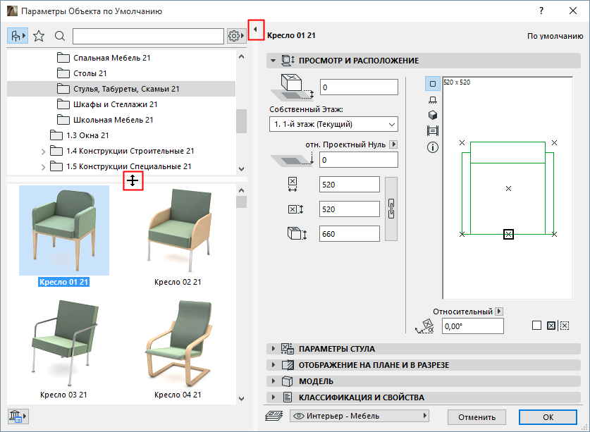Expand the ОТОБРАЖЕНИЕ НА ПЛАНЕ И В РАЗРЕЗЕ panel
This screenshot has width=590, height=432.
(x=274, y=365)
